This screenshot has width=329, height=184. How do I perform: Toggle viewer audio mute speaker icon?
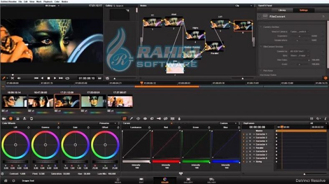19,78
